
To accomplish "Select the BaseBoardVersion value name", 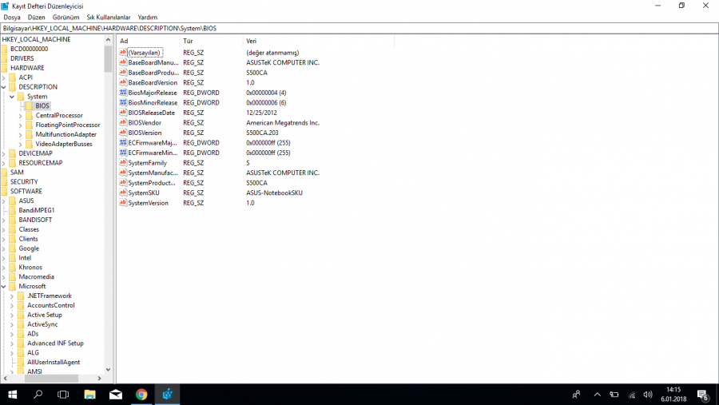I will (x=153, y=82).
